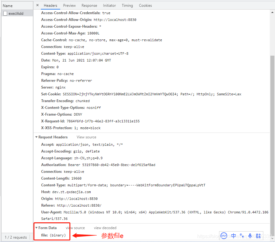Viewport: 275px width, 242px height.
Task: Switch to the Preview tab
Action: click(x=69, y=5)
